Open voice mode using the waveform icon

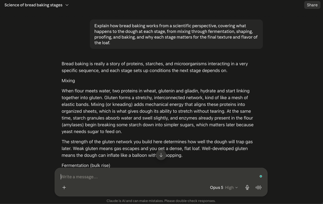pos(258,187)
